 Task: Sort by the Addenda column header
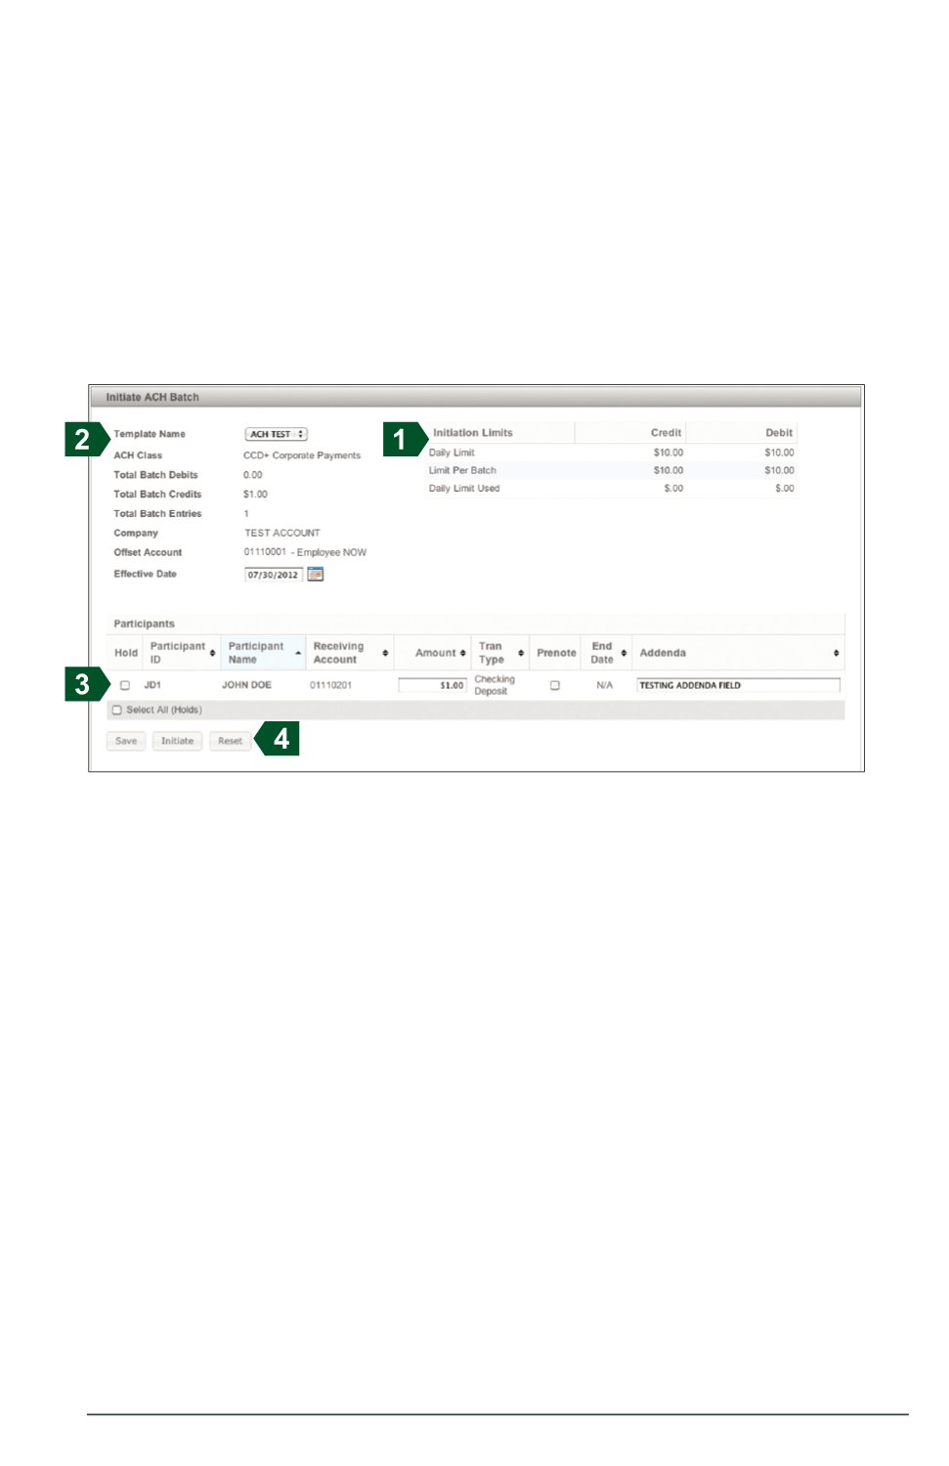738,653
